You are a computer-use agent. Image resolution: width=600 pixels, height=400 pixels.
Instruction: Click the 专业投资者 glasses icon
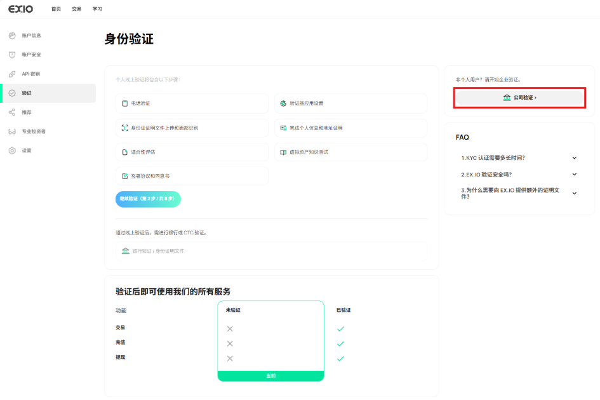pyautogui.click(x=12, y=131)
